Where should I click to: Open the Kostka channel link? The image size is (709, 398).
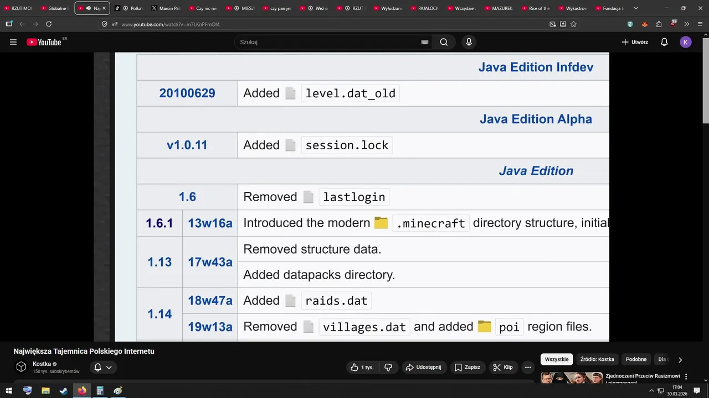click(x=42, y=364)
